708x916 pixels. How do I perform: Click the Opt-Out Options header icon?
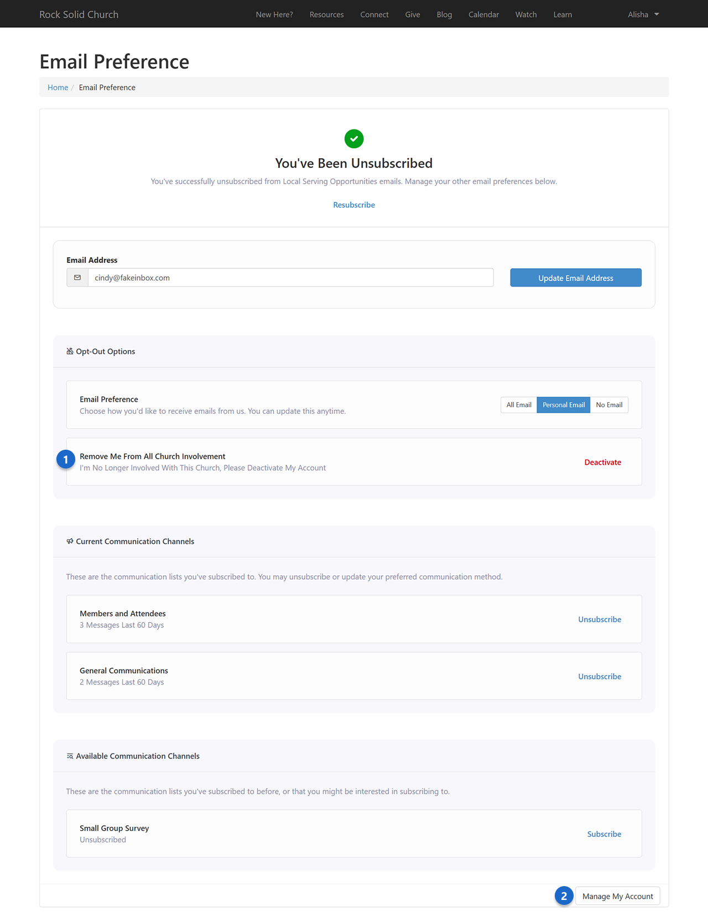70,351
